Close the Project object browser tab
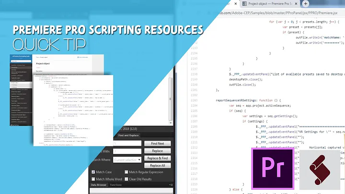Screen dimensions: 345x194 [x=296, y=4]
